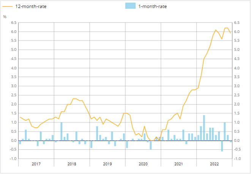
Task: Click the blue 1-month-rate legend swatch
Action: coord(130,6)
